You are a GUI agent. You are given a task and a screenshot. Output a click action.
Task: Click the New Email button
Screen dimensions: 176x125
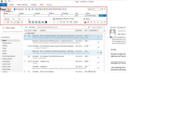point(9,28)
